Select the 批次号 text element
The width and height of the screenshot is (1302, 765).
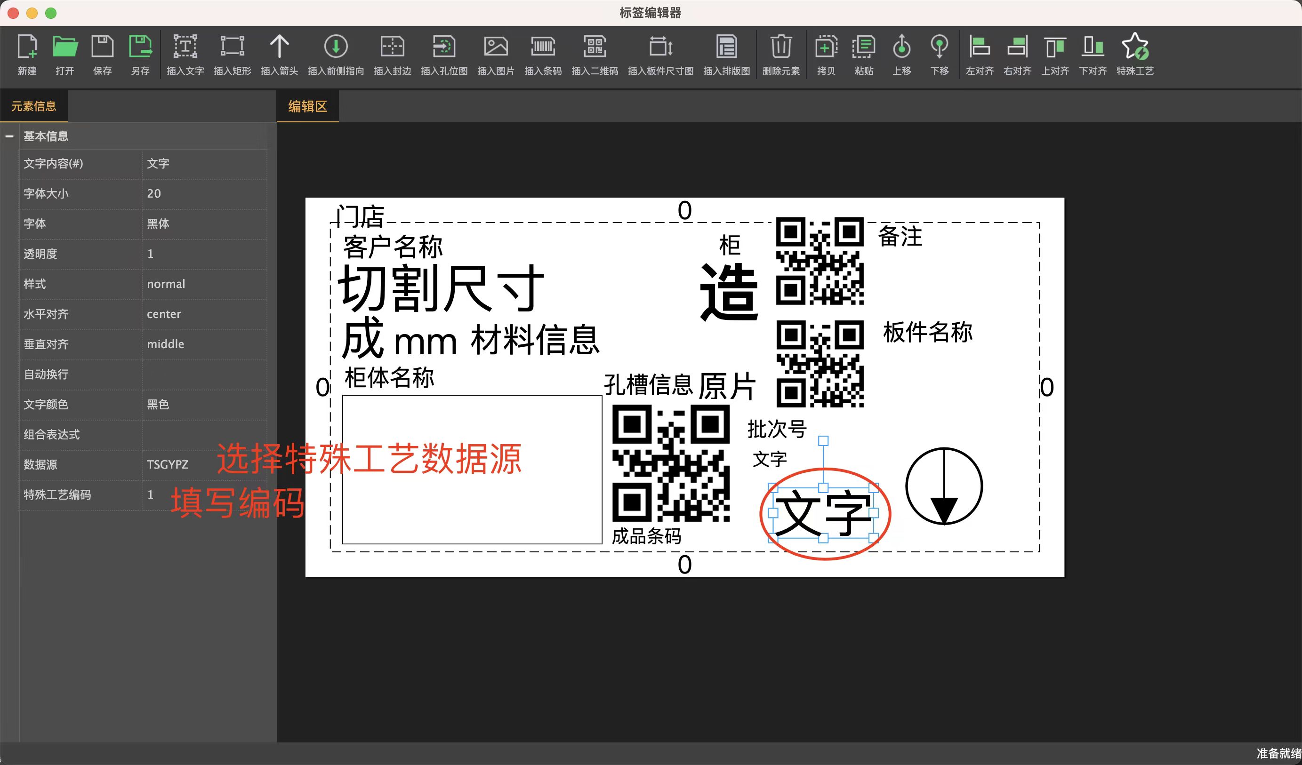[777, 429]
